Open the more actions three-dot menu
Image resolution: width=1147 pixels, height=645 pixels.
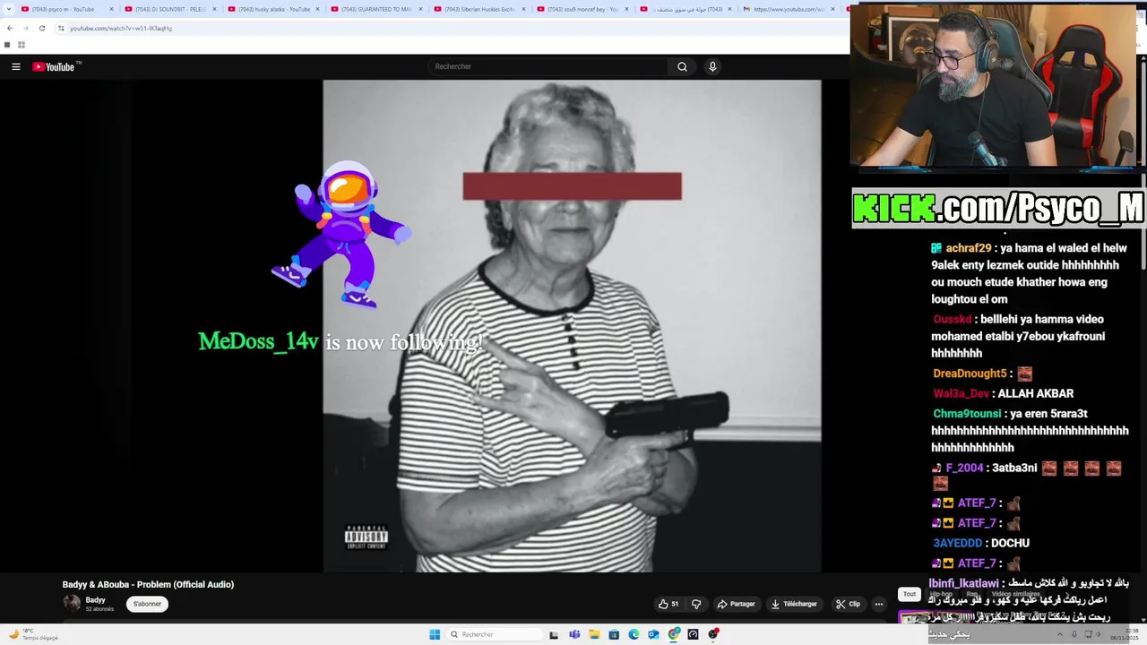pyautogui.click(x=878, y=604)
